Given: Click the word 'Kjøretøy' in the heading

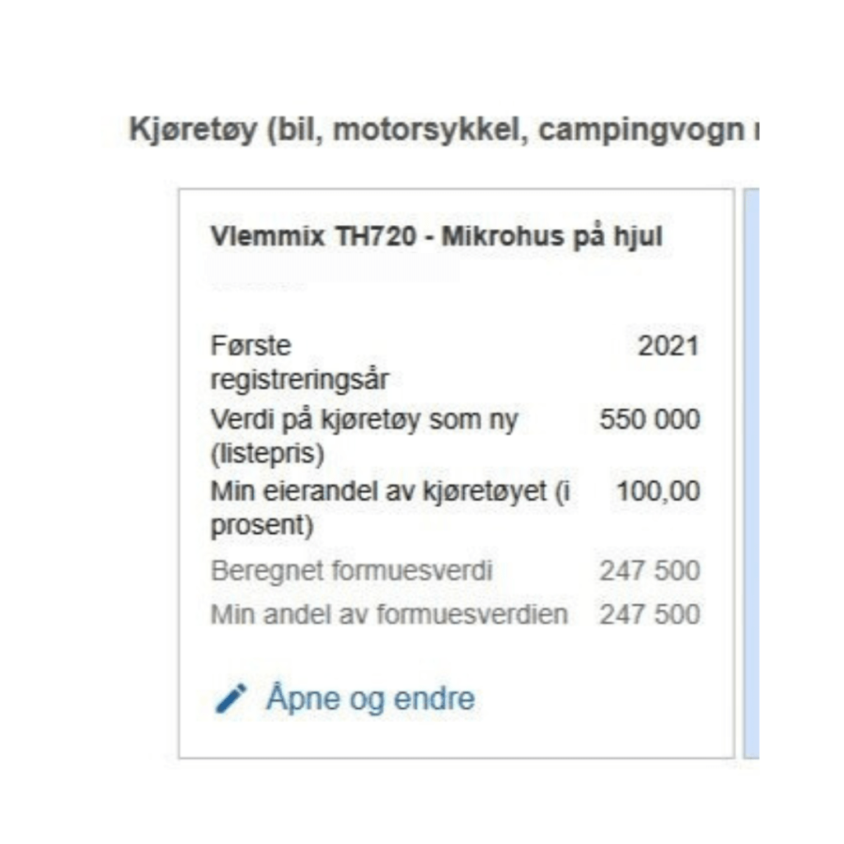Looking at the screenshot, I should [x=192, y=131].
